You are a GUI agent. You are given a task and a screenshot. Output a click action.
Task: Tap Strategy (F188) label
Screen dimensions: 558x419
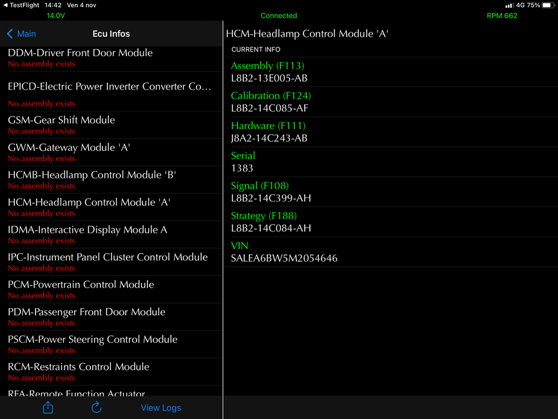pyautogui.click(x=264, y=216)
